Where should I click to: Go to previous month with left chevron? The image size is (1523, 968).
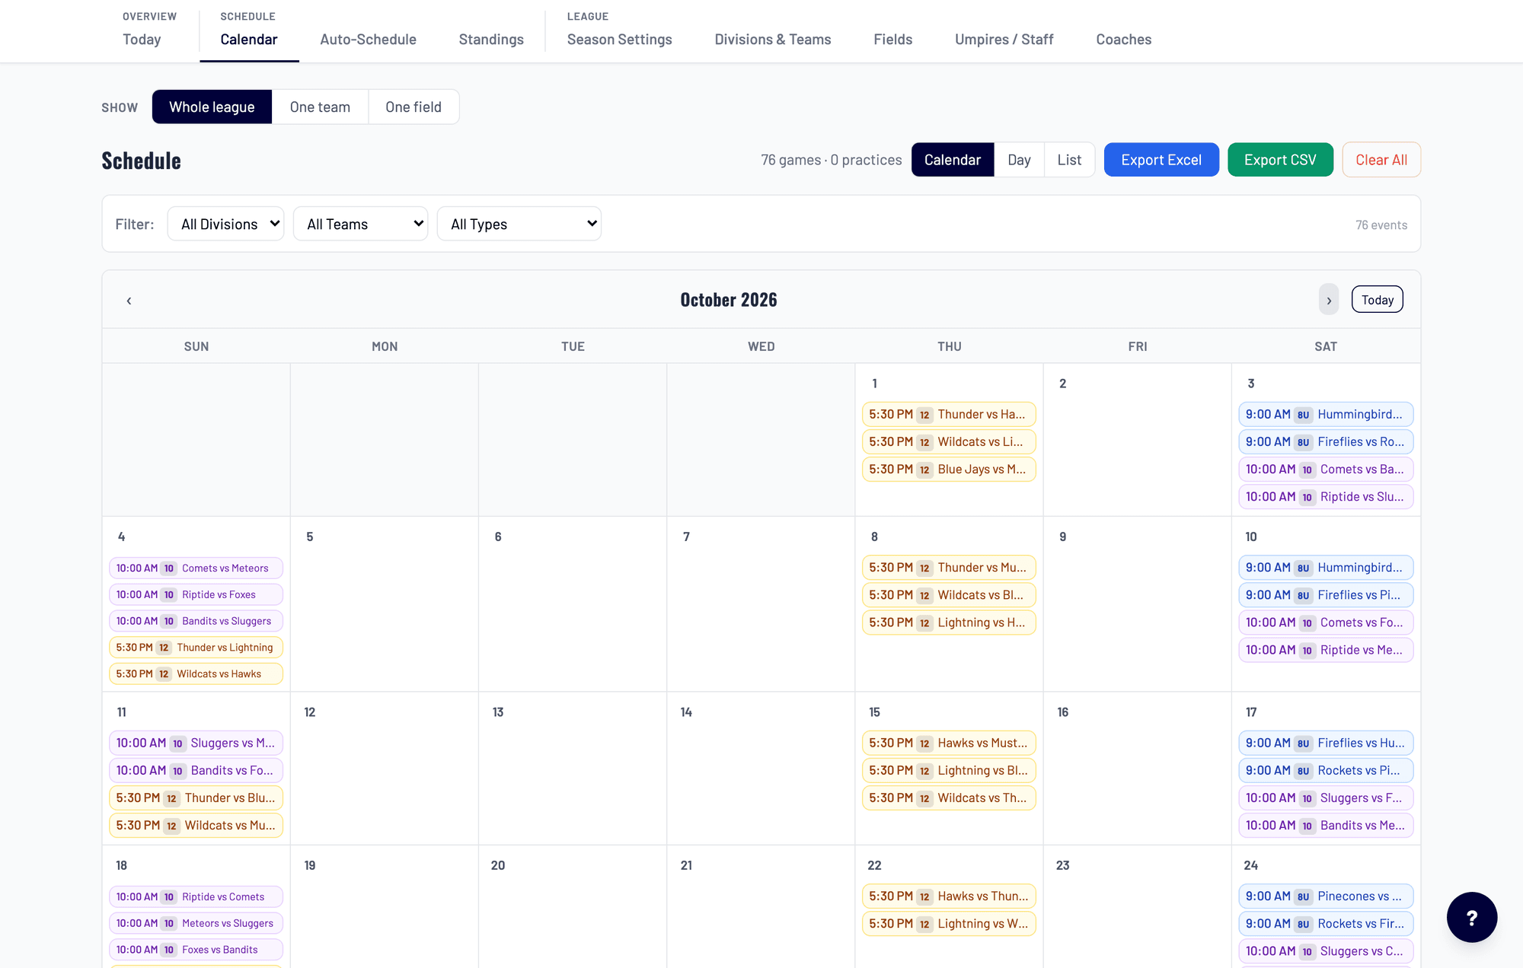[129, 300]
